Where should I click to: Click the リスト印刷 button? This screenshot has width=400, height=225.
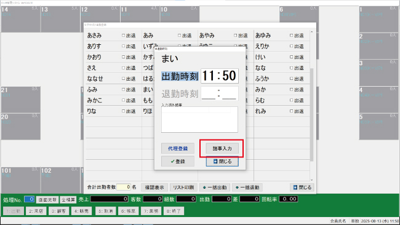pyautogui.click(x=183, y=187)
